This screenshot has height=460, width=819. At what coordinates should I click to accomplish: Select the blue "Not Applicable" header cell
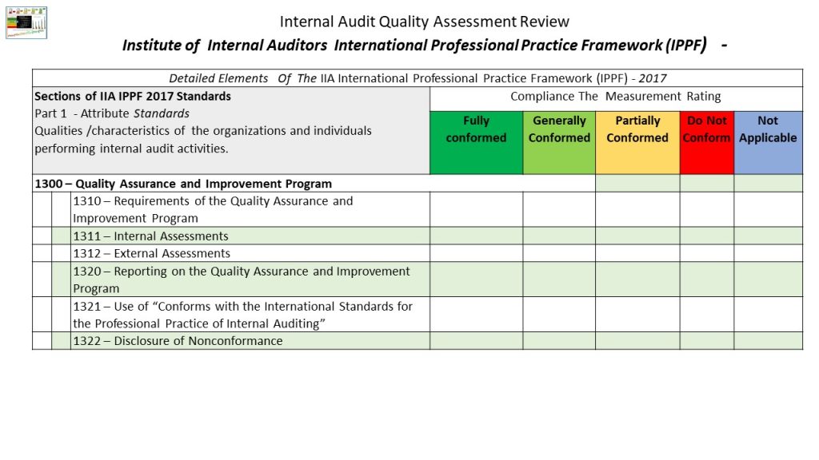tap(768, 142)
